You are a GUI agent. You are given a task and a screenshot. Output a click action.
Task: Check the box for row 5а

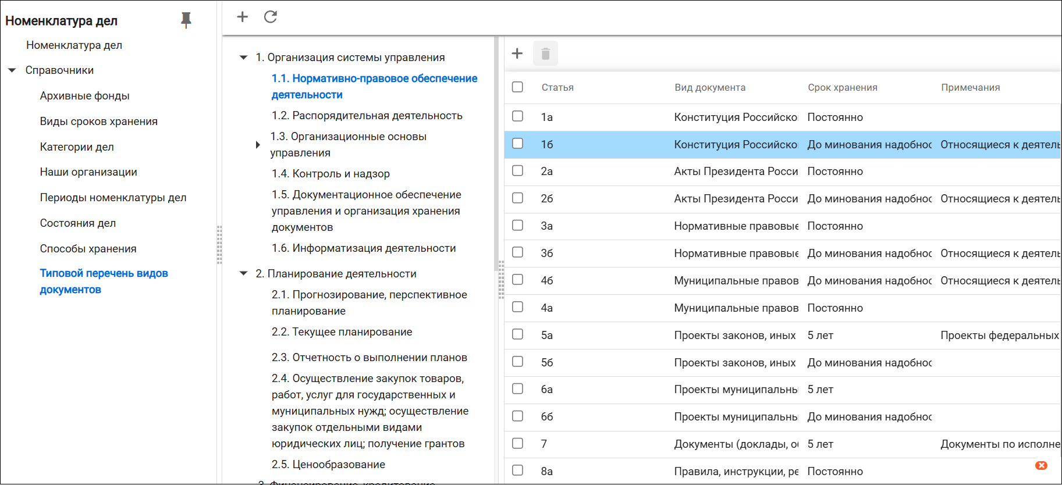pos(517,334)
